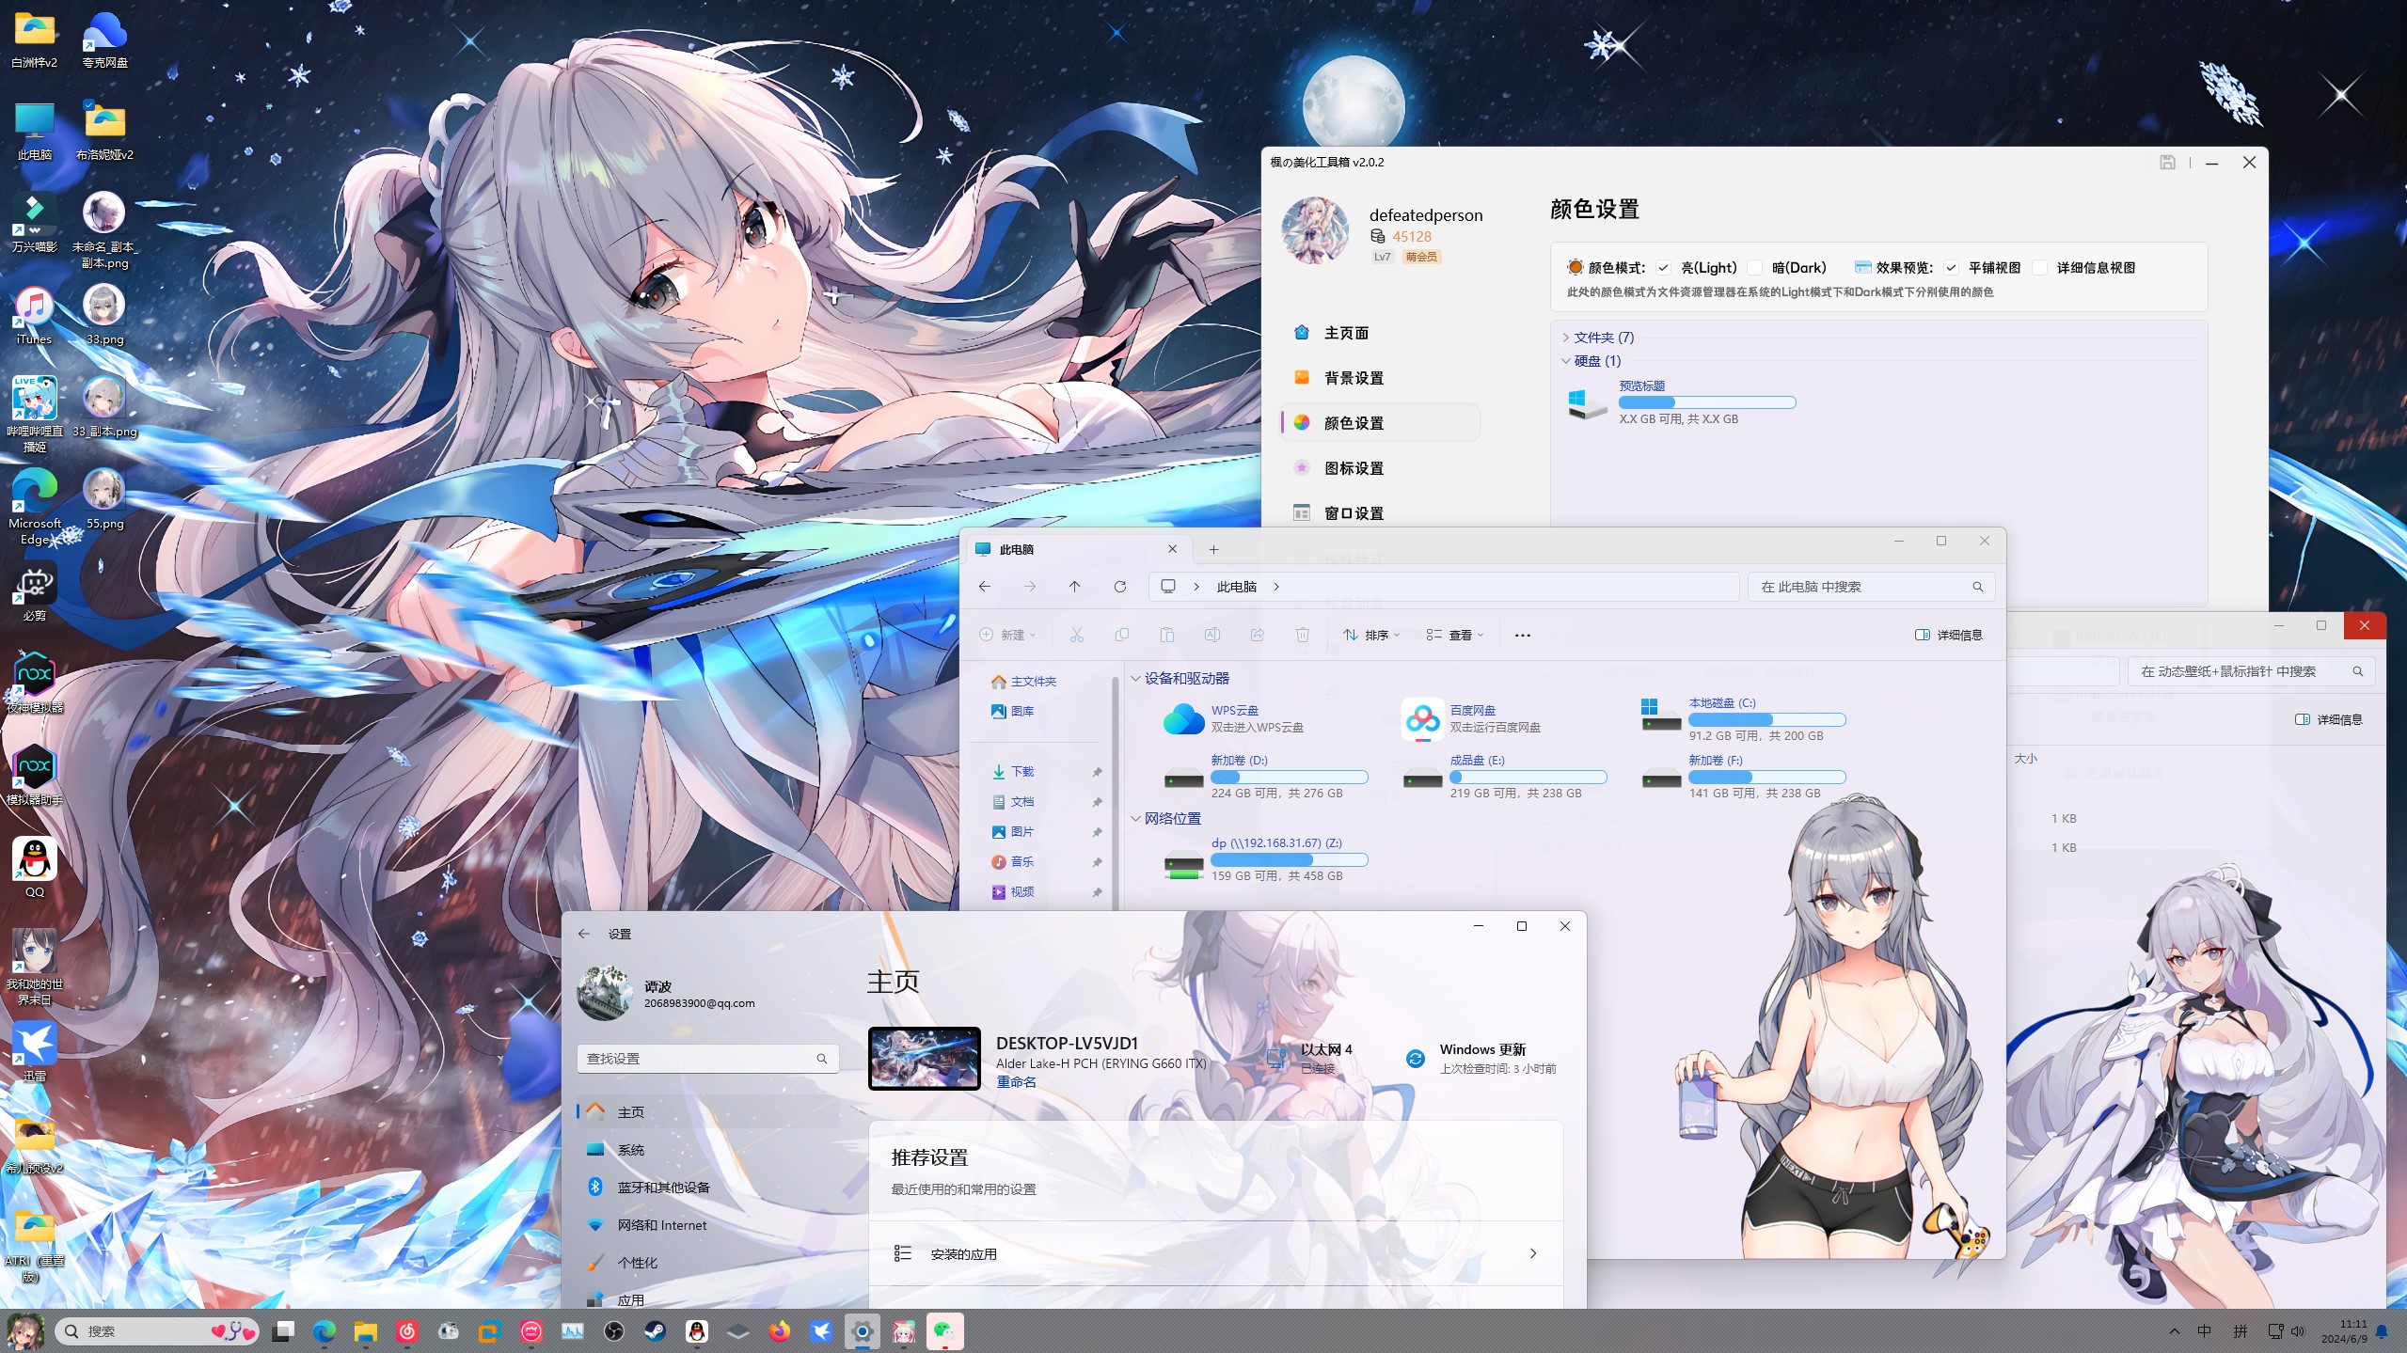Viewport: 2407px width, 1353px height.
Task: Open 百度网盘 in devices list
Action: (1421, 719)
